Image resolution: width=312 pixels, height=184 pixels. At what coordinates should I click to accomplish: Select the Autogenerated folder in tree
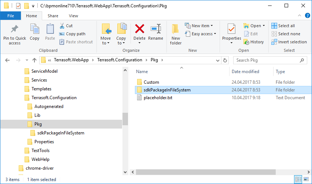[49, 107]
